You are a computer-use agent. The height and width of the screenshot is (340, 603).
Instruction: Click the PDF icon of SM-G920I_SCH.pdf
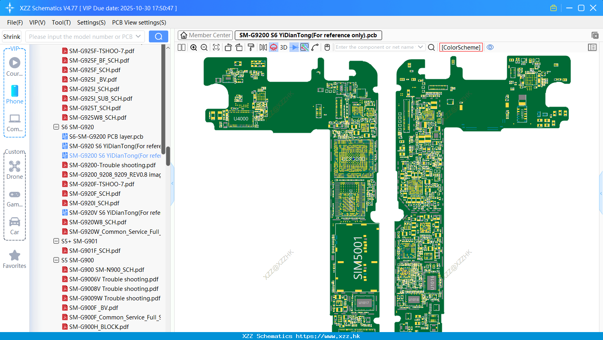65,203
